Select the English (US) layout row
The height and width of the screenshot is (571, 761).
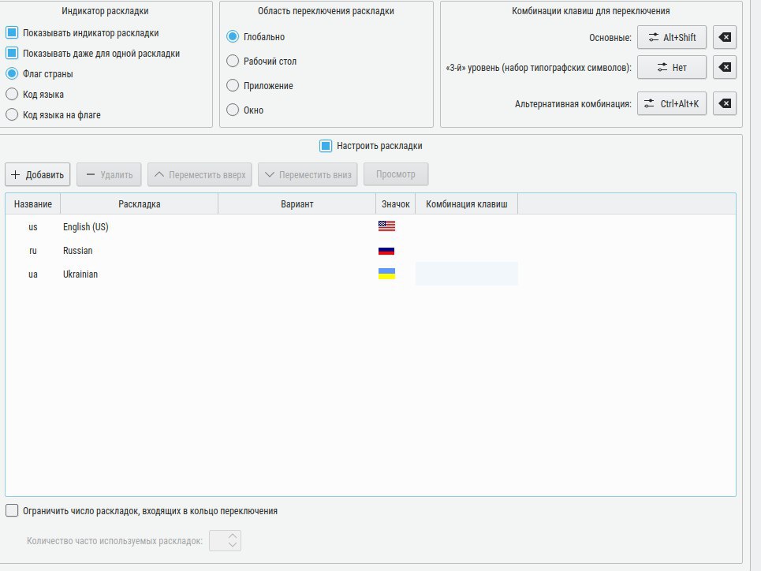pos(371,227)
